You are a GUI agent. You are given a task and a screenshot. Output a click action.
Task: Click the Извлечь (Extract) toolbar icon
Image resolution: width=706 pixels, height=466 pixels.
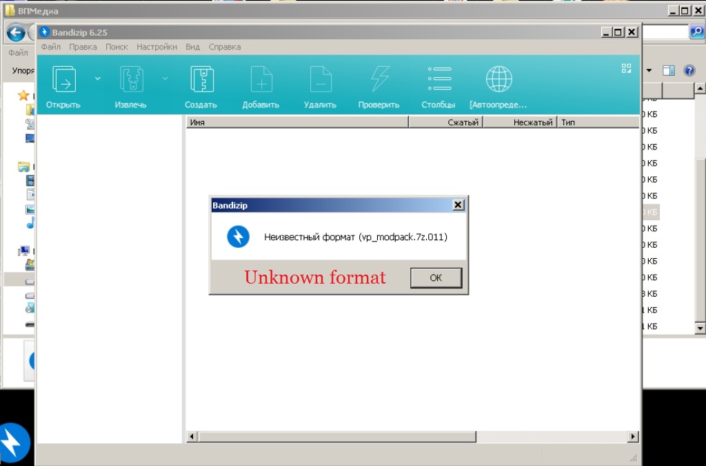(x=132, y=78)
